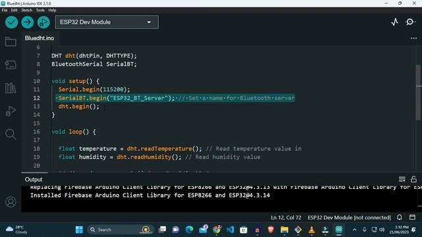
Task: Open VLC media player from taskbar
Action: [311, 230]
